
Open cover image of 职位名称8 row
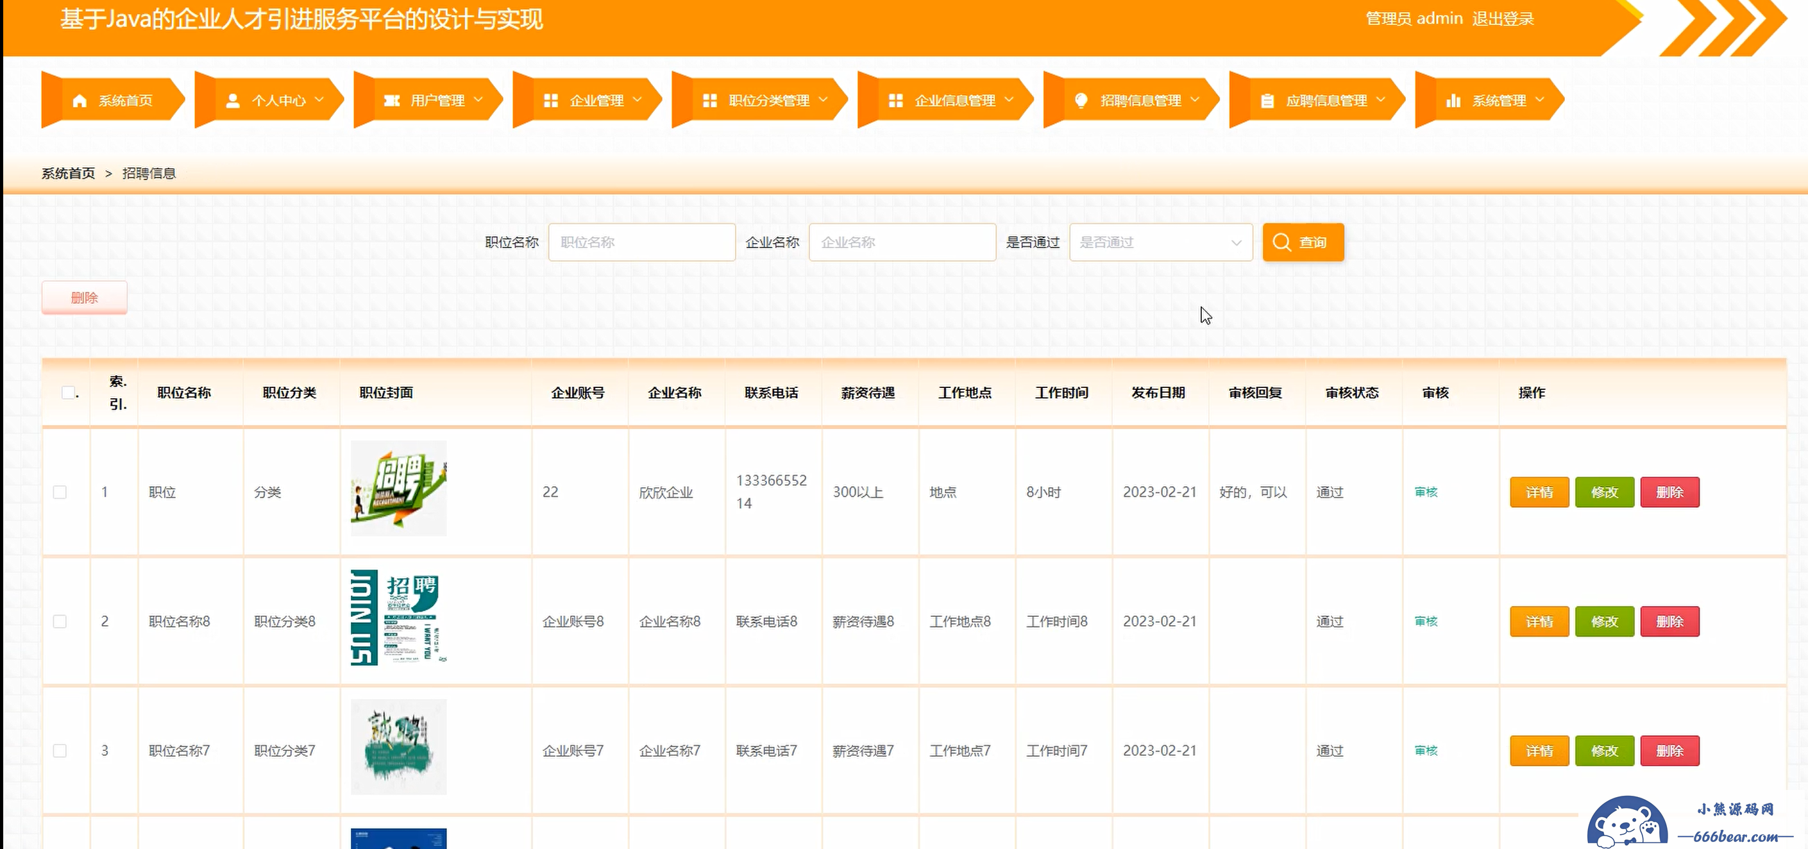click(x=399, y=618)
